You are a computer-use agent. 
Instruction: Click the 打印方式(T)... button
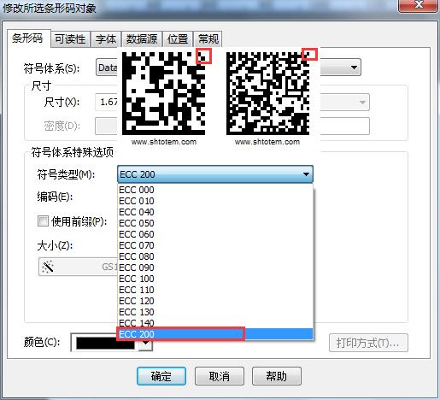tap(368, 343)
